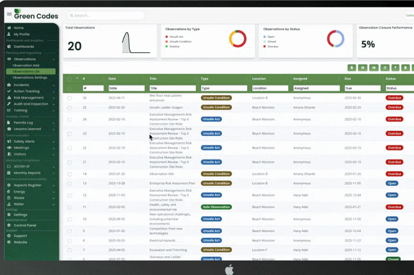The image size is (414, 275).
Task: Expand the Training chevron
Action: (x=54, y=111)
